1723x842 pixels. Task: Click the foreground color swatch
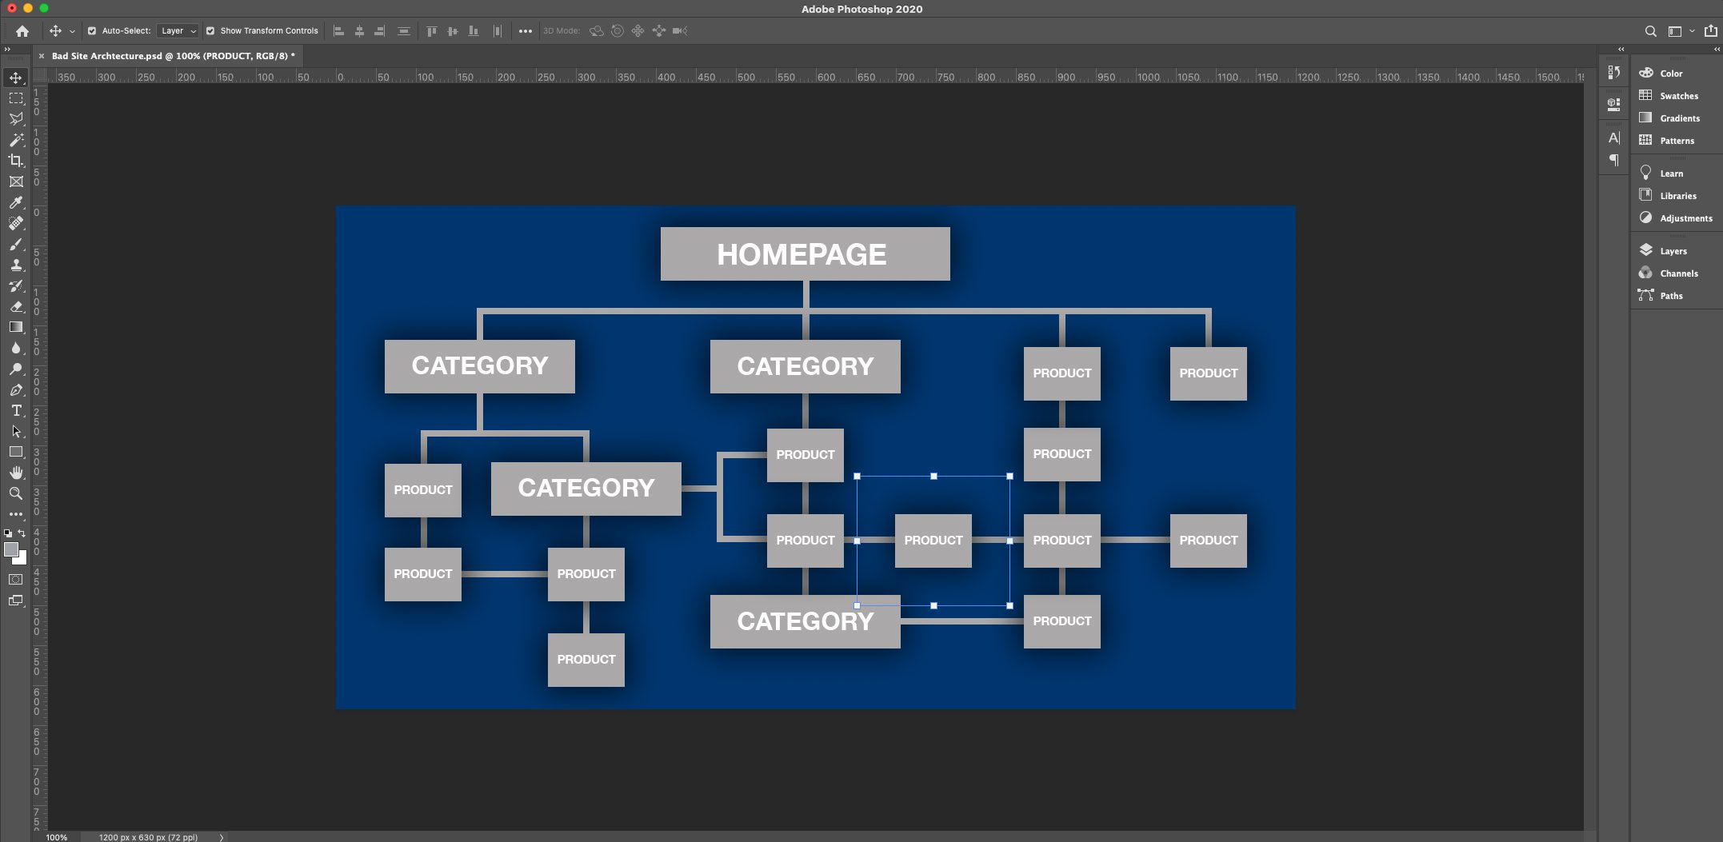tap(11, 549)
